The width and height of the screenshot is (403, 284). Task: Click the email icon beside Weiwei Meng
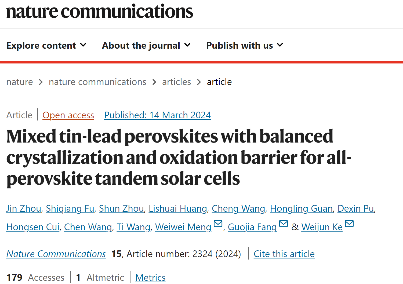point(218,223)
